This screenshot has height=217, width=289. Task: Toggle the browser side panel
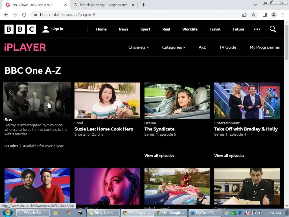(264, 15)
